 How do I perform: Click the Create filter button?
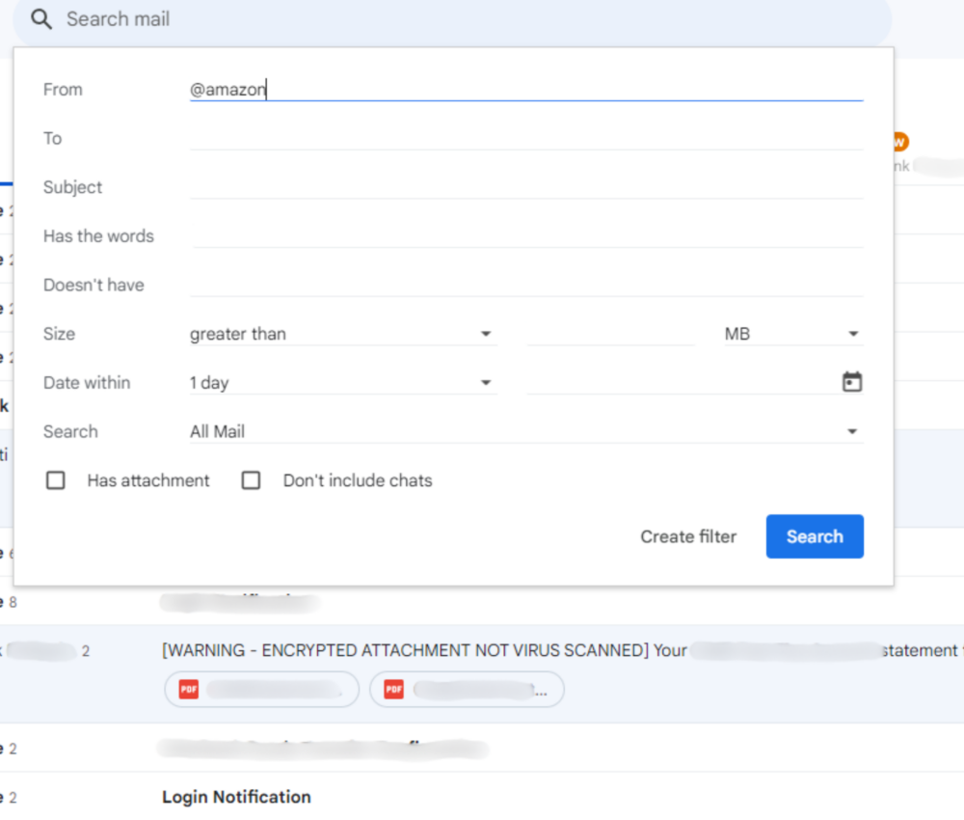[x=688, y=536]
